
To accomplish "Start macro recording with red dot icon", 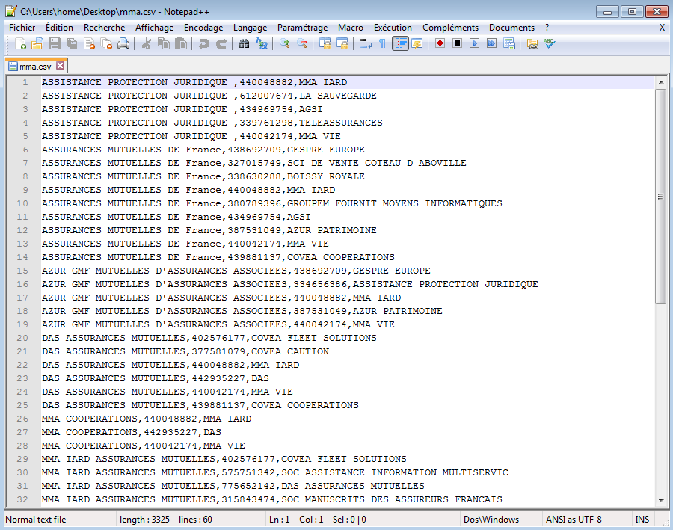I will [x=440, y=44].
